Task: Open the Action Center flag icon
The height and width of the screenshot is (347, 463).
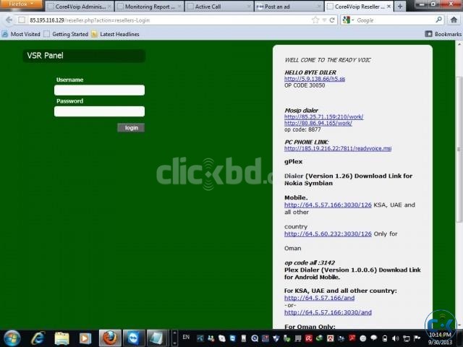Action: [x=417, y=338]
